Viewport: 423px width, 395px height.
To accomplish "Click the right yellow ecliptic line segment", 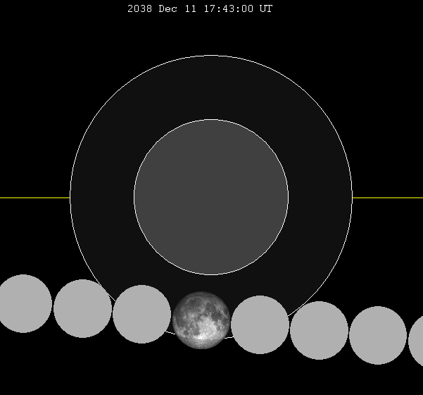I will coord(387,197).
